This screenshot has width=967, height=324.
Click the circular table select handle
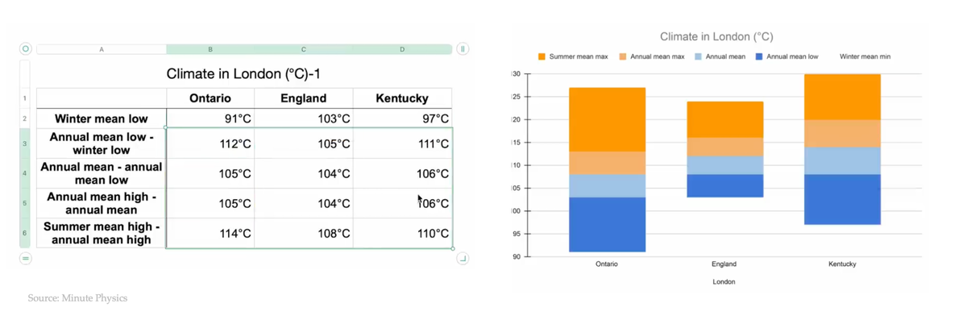tap(25, 49)
